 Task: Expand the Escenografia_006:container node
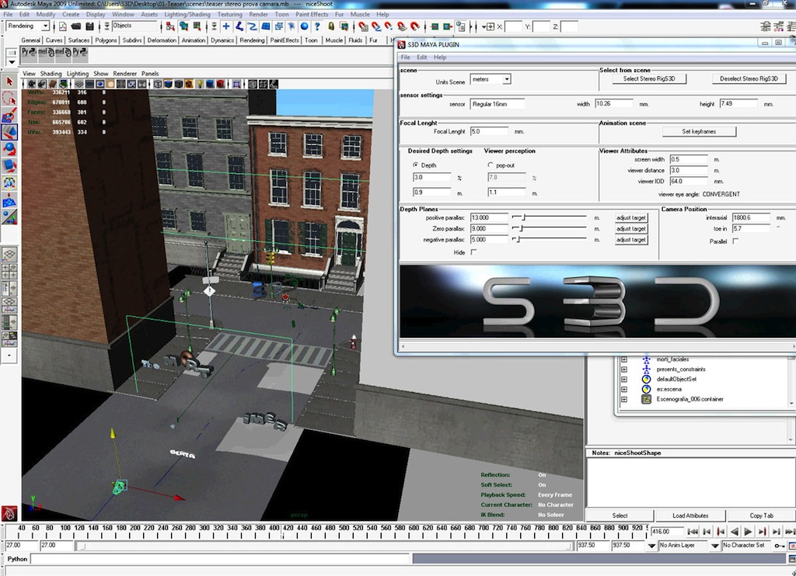pos(624,399)
